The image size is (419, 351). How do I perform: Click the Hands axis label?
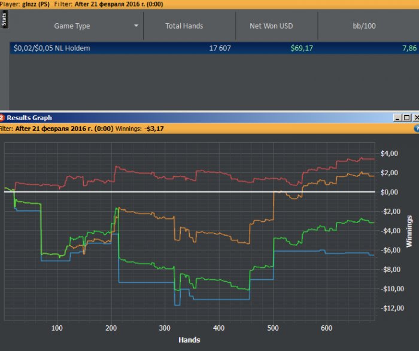(189, 340)
